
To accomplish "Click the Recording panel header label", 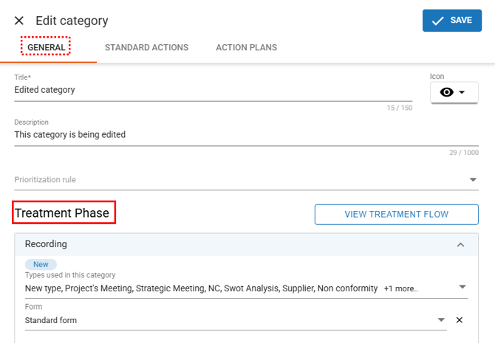I will [46, 244].
